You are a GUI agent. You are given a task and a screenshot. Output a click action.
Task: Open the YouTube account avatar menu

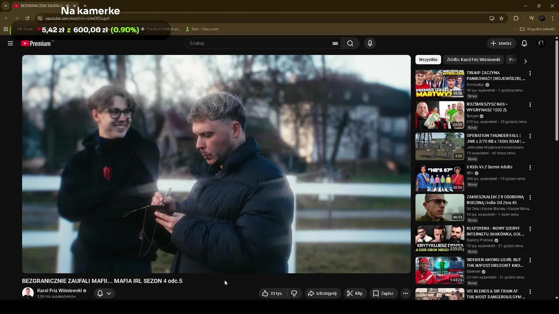click(x=541, y=43)
